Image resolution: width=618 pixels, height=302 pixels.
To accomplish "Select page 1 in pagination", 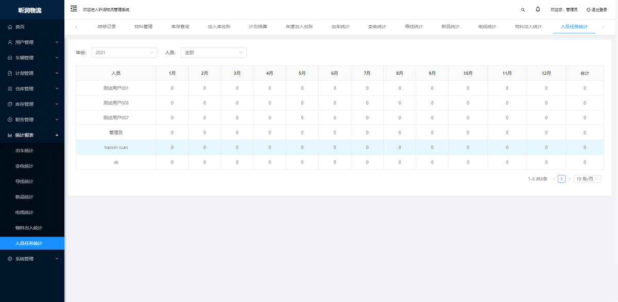I will 561,179.
